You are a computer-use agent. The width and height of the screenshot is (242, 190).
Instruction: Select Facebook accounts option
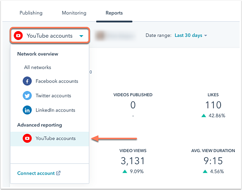tap(50, 81)
